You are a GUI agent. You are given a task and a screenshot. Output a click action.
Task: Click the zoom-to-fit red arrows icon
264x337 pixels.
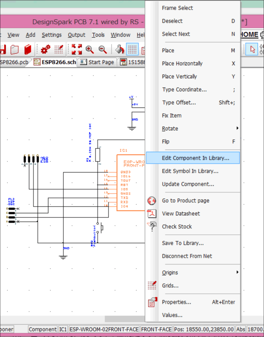77,49
